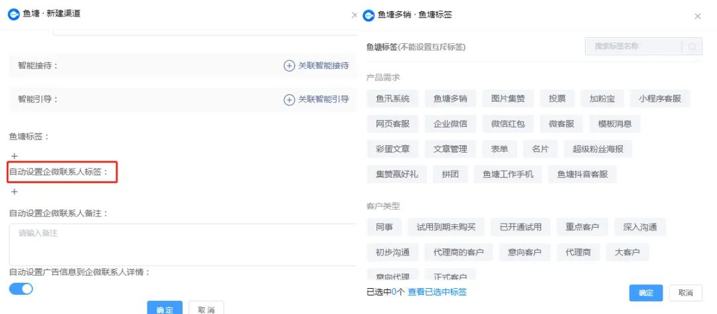717x314 pixels.
Task: Select the 彩蛋文章 tag
Action: click(x=393, y=149)
